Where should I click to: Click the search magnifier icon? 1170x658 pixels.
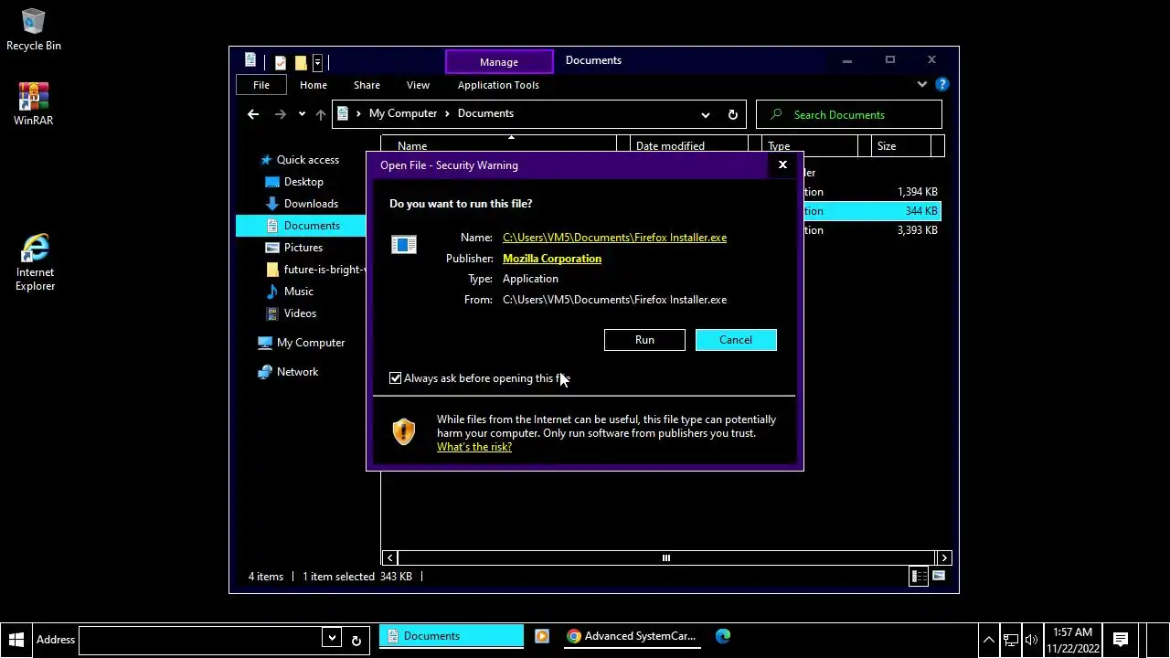pos(776,114)
